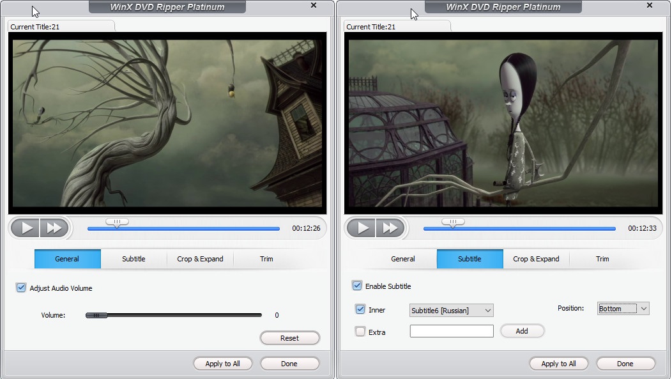Click the left video preview frame

167,123
